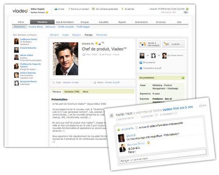219x175 pixels.
Task: Select the Profils consultés sub-tab
Action: (x=66, y=27)
